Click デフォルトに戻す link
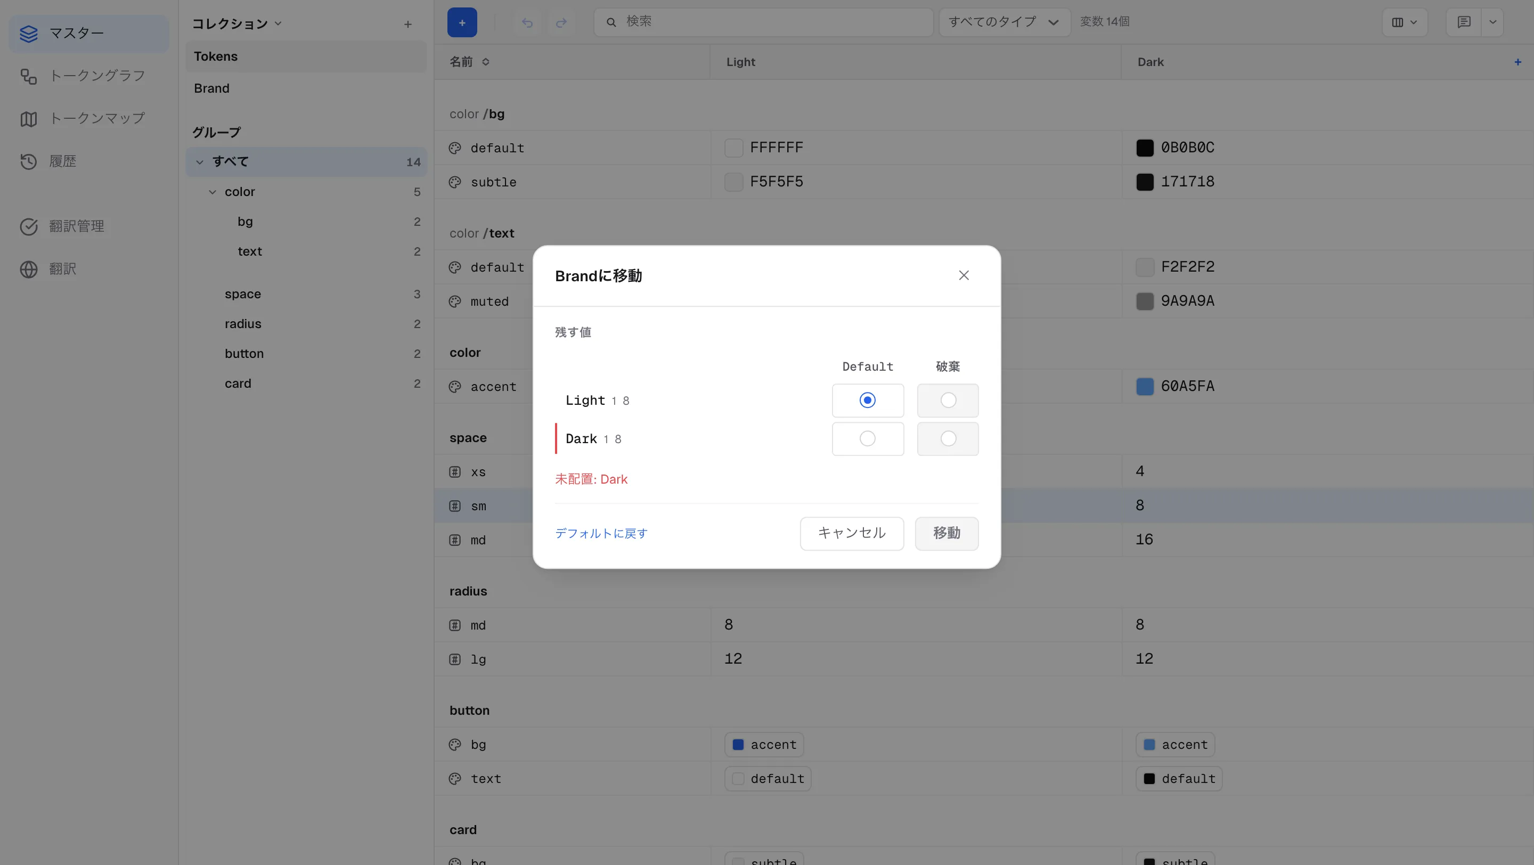The height and width of the screenshot is (865, 1534). [x=601, y=533]
